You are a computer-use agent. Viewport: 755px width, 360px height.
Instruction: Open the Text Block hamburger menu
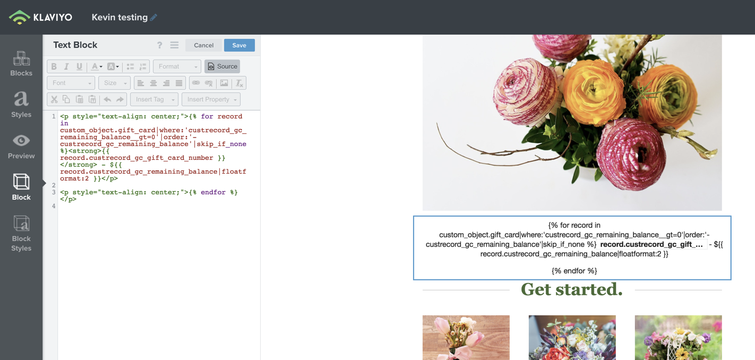[174, 45]
